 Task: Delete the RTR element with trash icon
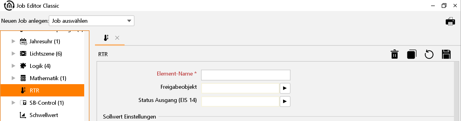click(x=394, y=54)
